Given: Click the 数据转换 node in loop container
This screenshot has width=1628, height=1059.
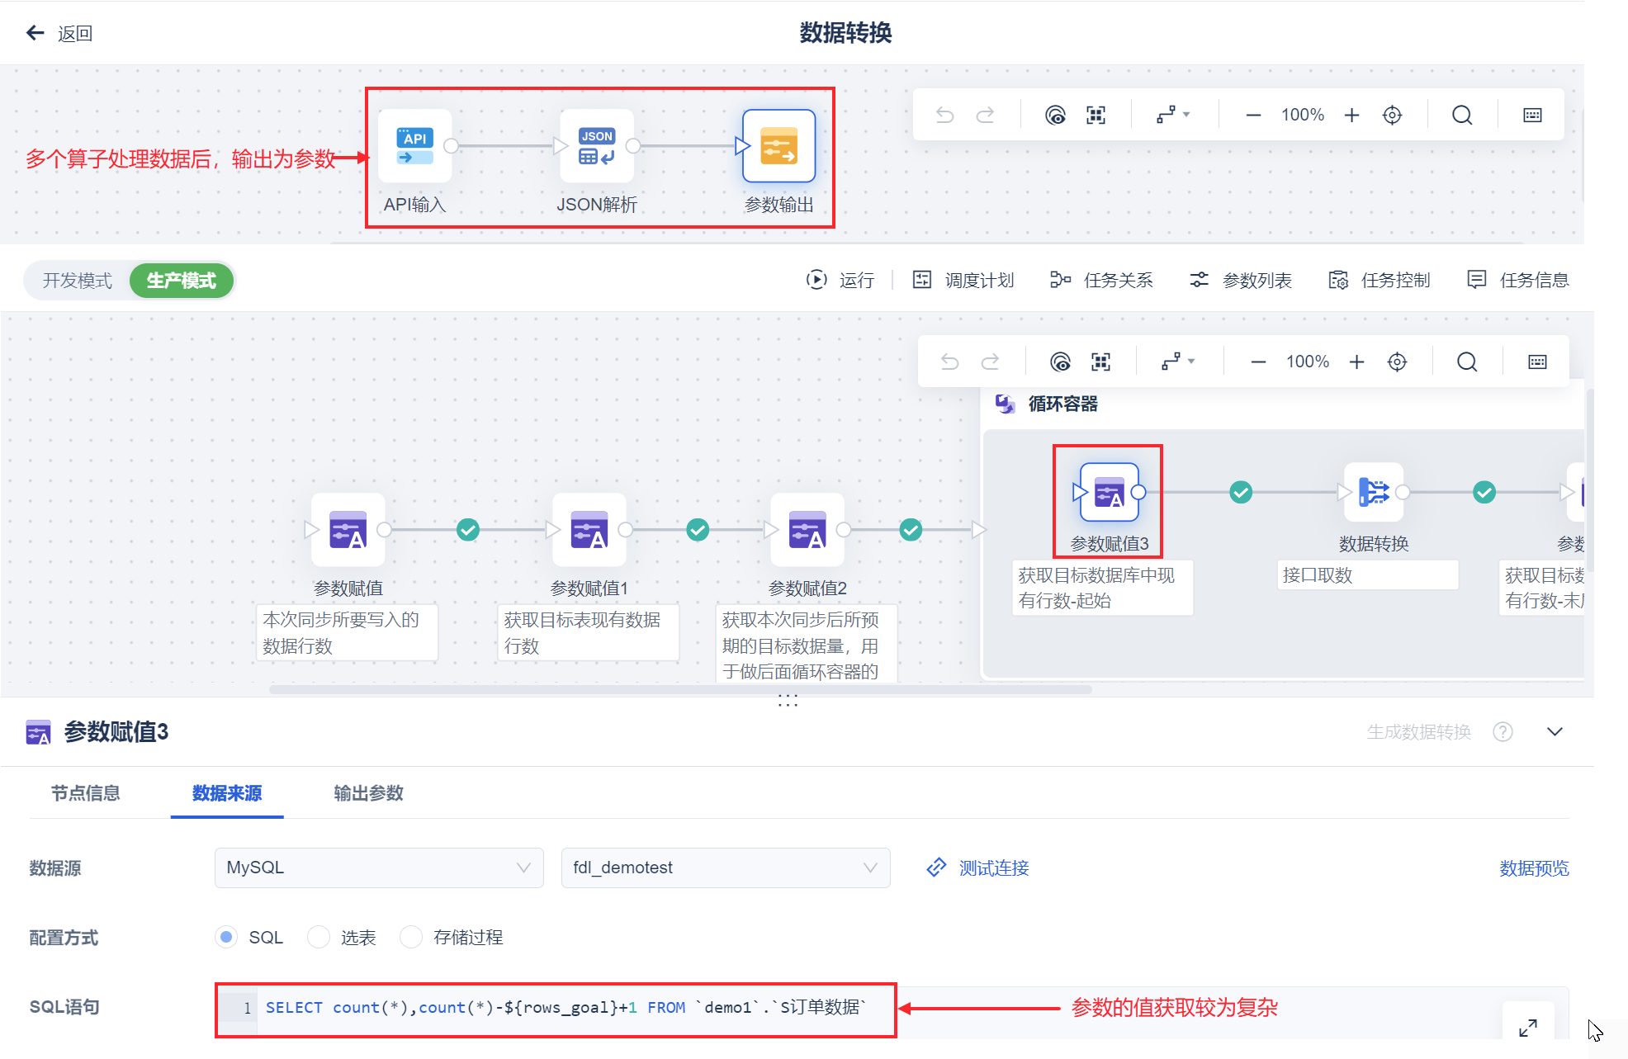Looking at the screenshot, I should pos(1373,493).
